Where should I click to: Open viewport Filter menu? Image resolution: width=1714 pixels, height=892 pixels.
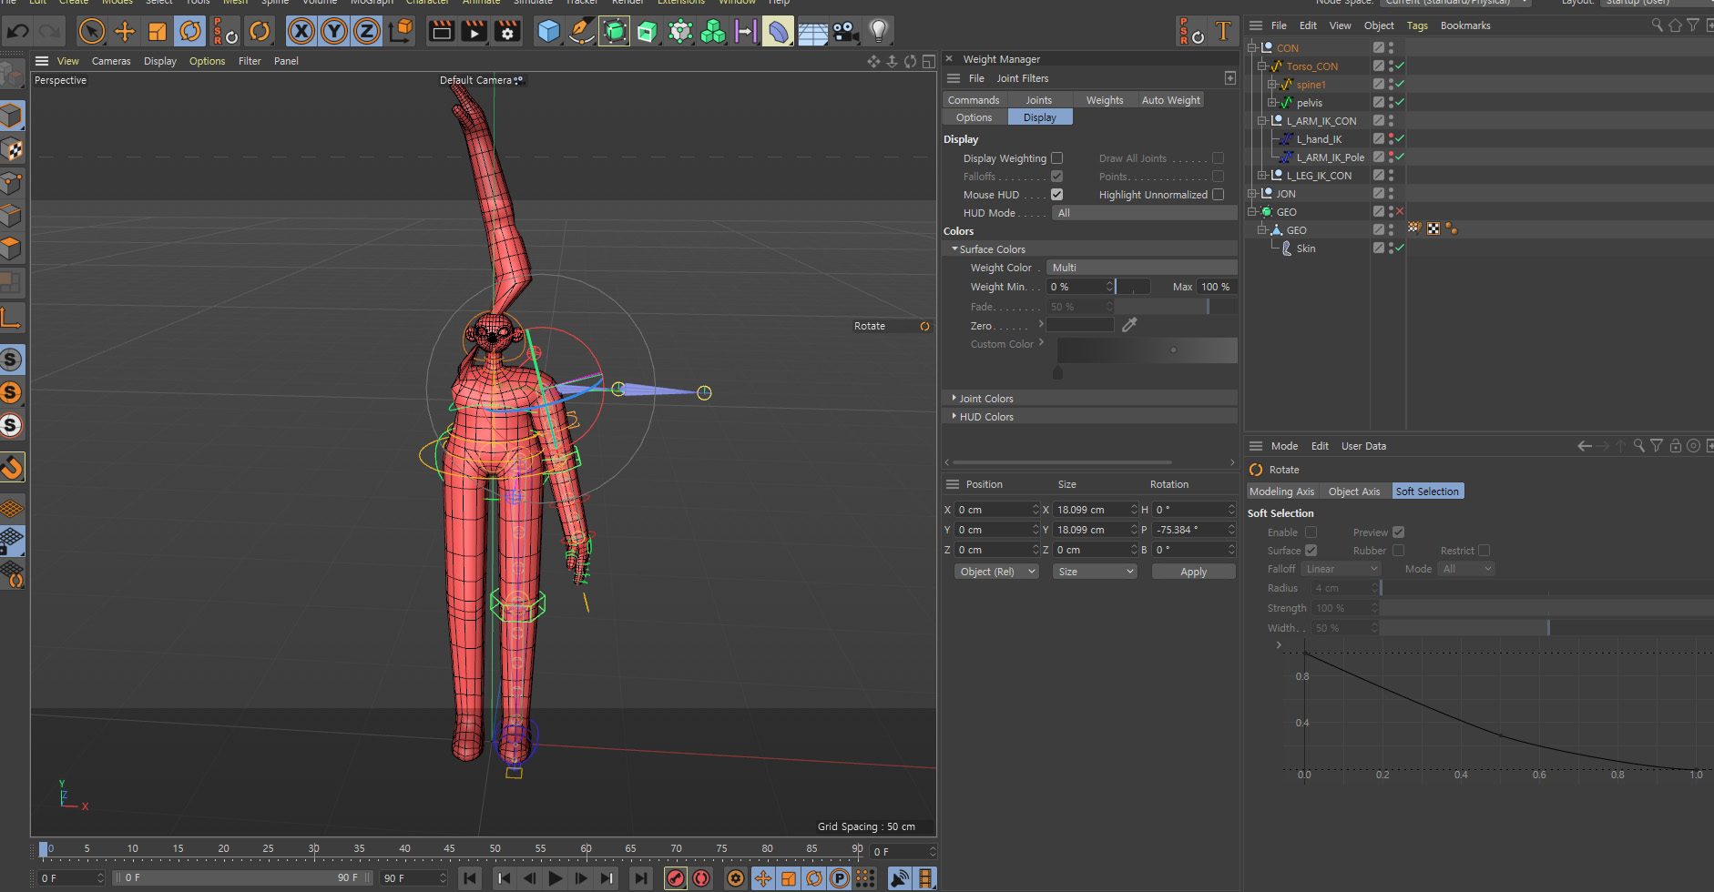pyautogui.click(x=250, y=61)
